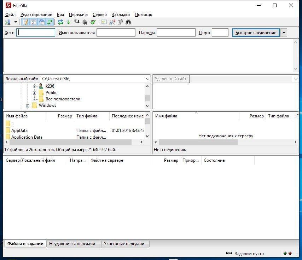Sort remote files by Имя файла

tap(196, 116)
